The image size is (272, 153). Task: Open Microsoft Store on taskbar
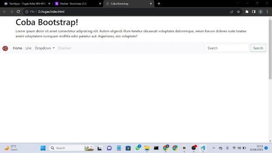[128, 148]
